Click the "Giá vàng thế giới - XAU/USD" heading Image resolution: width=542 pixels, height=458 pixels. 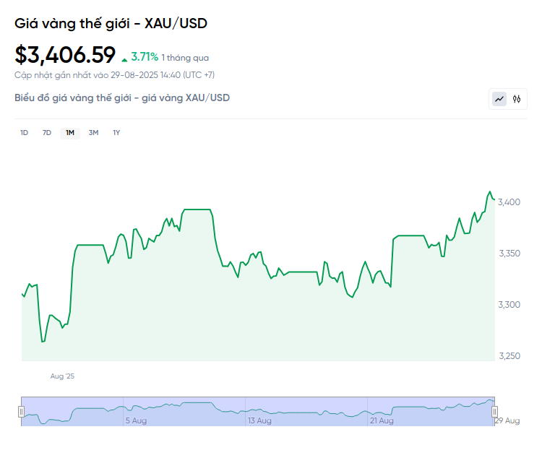(x=111, y=24)
